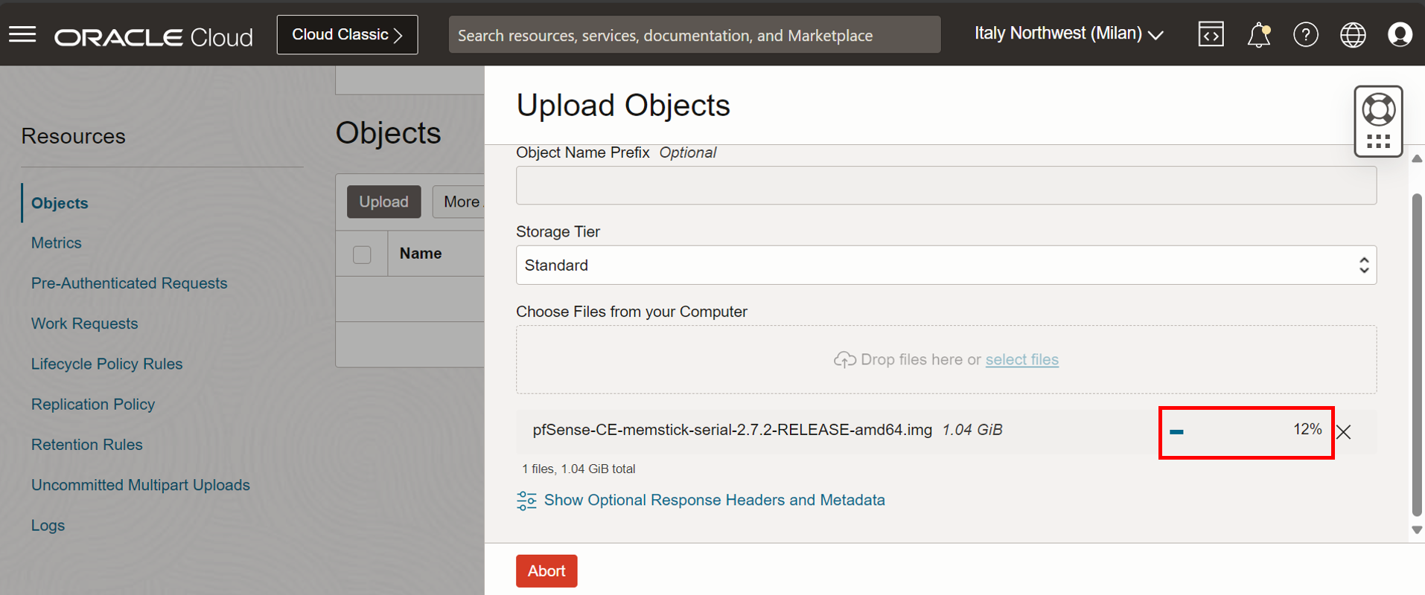Open Retention Rules resource
Screen dimensions: 1425x595
(86, 445)
